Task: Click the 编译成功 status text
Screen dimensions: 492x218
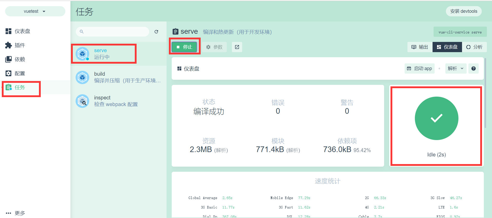Action: coord(209,111)
